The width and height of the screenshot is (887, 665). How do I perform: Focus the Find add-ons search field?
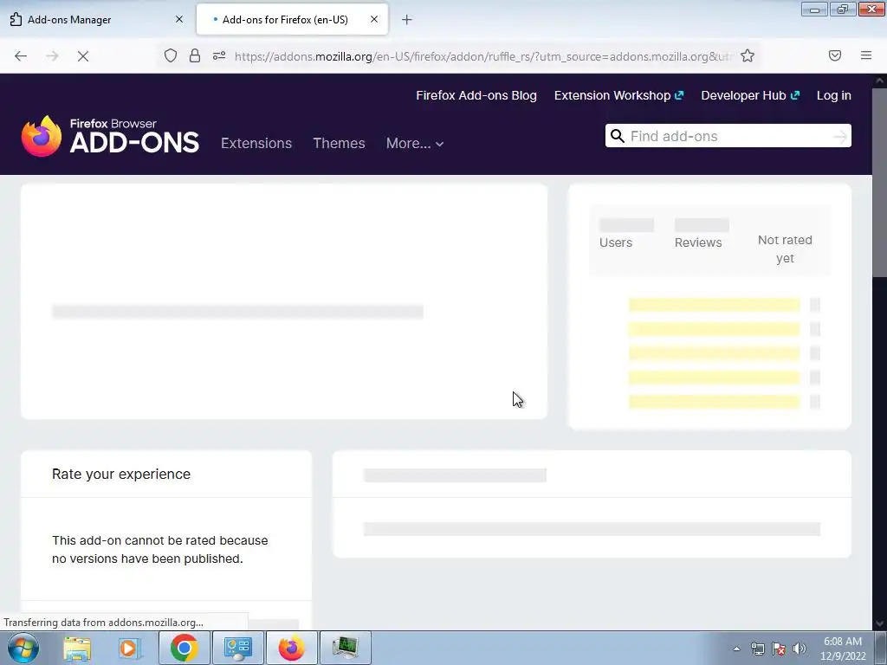coord(728,136)
